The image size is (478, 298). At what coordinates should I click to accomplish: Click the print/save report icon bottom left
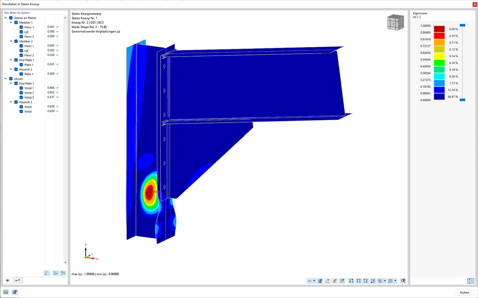[x=15, y=292]
